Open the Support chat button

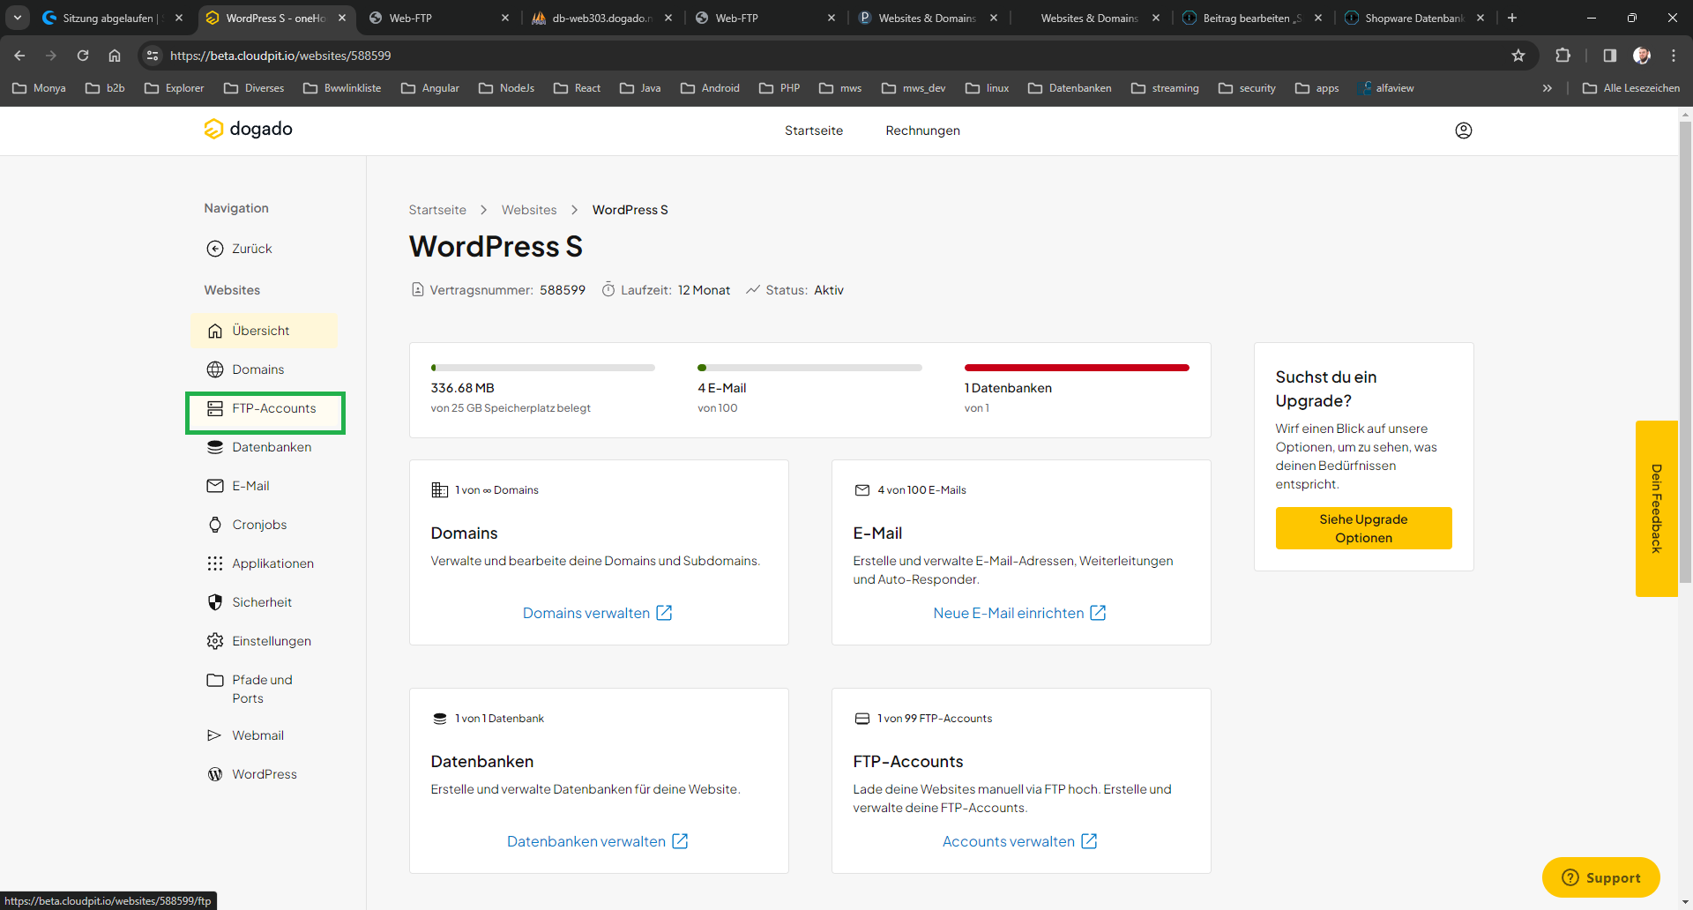click(1600, 877)
